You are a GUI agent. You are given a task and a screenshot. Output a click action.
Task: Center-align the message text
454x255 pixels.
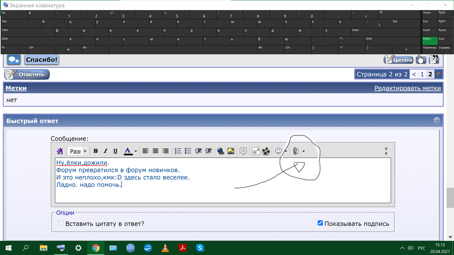tap(155, 151)
